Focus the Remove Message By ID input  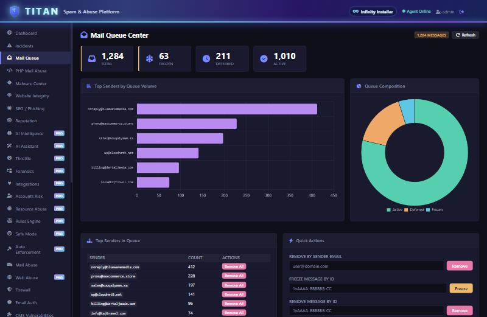pos(366,310)
